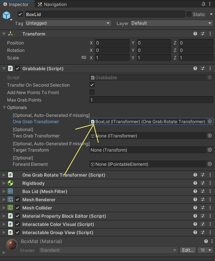The image size is (215, 261).
Task: Open Interactable Color Visual preset icon
Action: tap(203, 224)
